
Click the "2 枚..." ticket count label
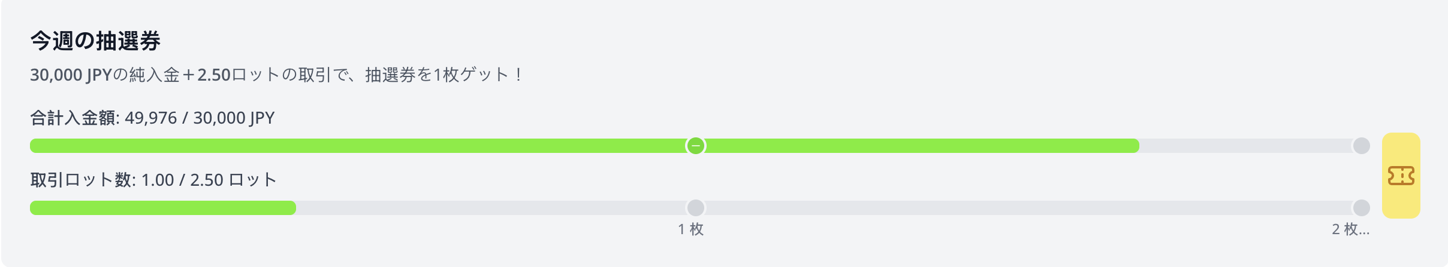click(1350, 229)
